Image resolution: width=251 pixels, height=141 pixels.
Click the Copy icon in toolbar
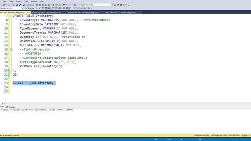coord(56,5)
